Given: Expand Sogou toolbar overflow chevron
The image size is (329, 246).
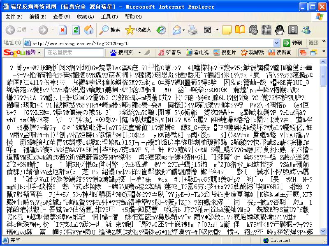Looking at the screenshot, I should click(x=324, y=51).
